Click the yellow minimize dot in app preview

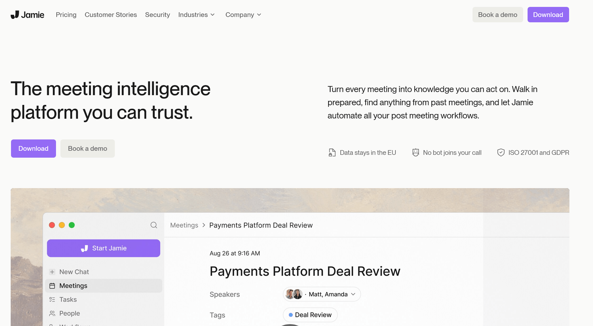pos(62,225)
